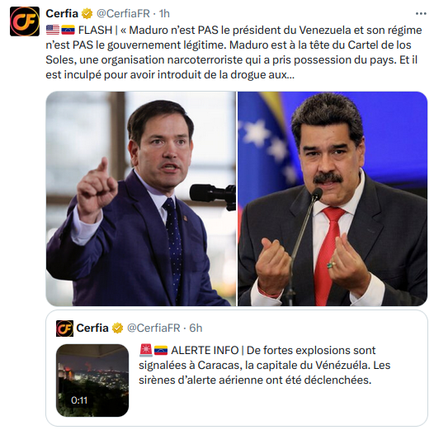Open the 1h timestamp link
The height and width of the screenshot is (430, 434).
click(x=164, y=13)
